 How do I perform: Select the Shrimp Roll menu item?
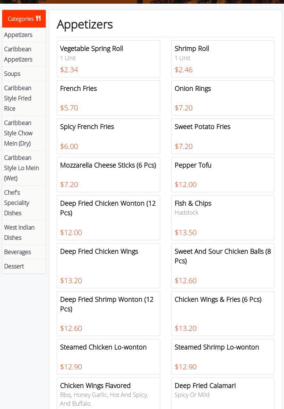pos(223,59)
